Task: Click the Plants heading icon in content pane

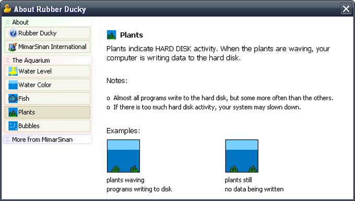Action: point(111,35)
